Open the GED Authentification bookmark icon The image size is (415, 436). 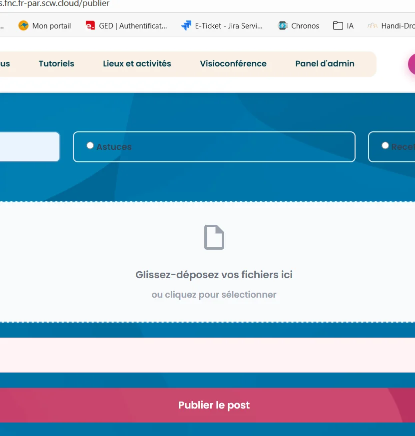(90, 25)
